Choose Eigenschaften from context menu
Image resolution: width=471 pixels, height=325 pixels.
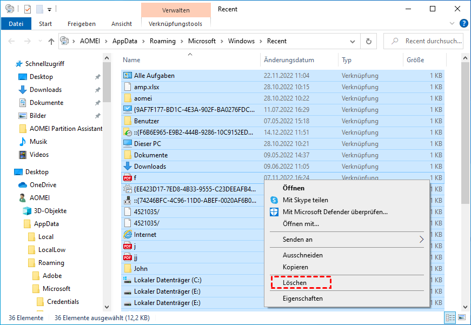pos(303,299)
